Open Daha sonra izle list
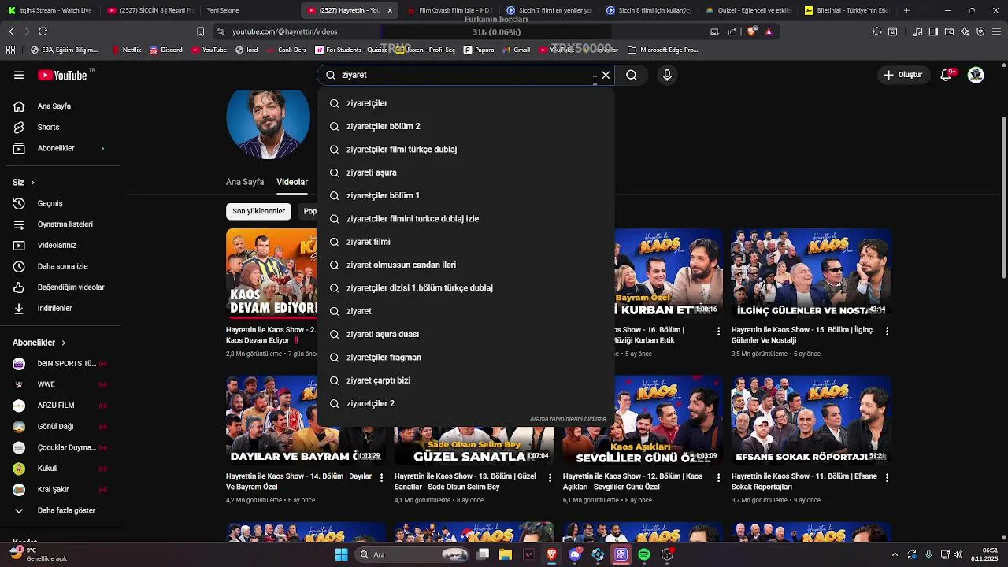 [x=61, y=266]
